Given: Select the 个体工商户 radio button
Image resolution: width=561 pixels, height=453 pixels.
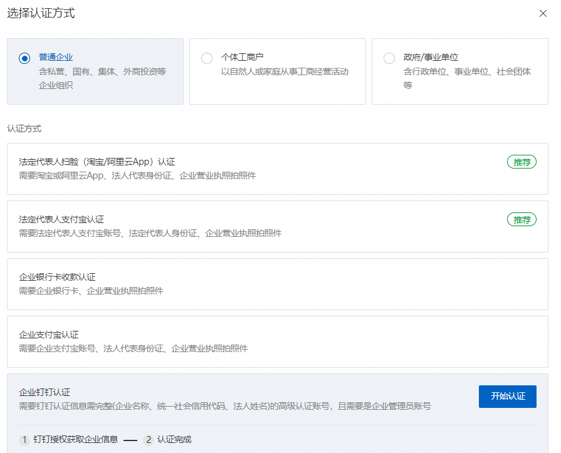Looking at the screenshot, I should [x=207, y=58].
